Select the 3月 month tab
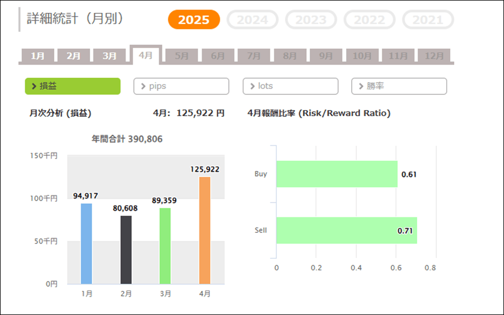The height and width of the screenshot is (315, 504). point(110,56)
